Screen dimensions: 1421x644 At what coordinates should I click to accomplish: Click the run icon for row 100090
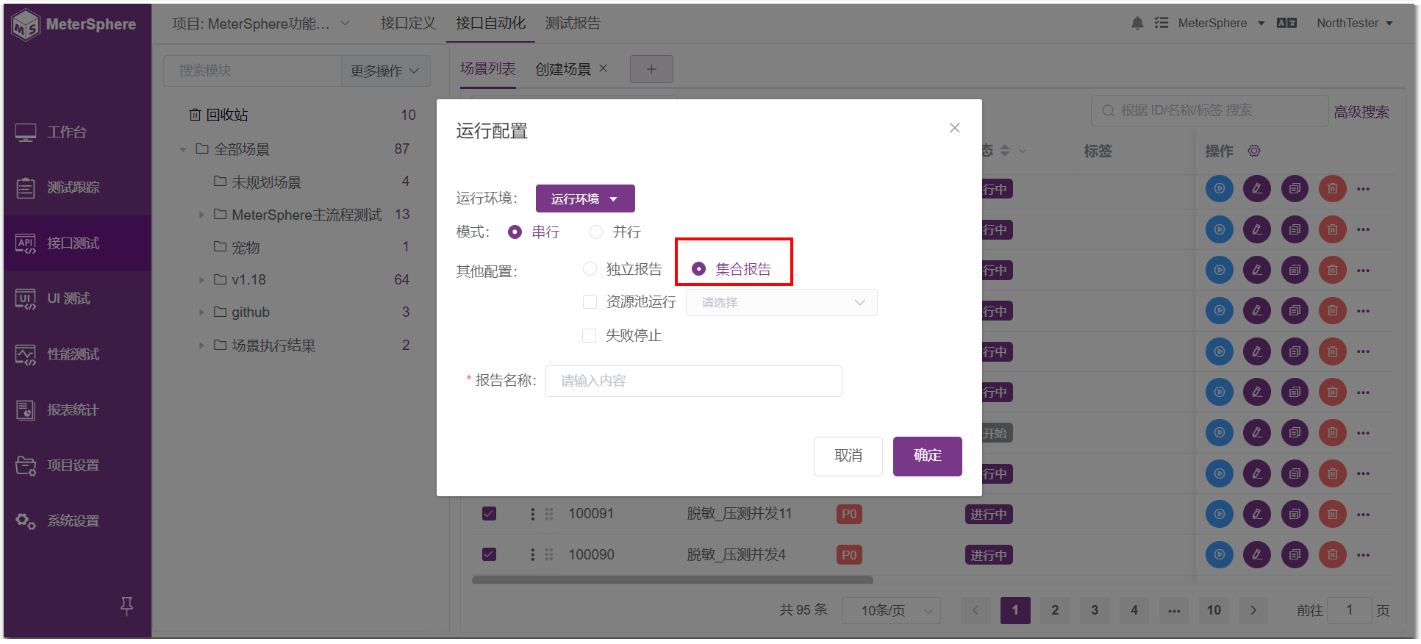[x=1220, y=554]
